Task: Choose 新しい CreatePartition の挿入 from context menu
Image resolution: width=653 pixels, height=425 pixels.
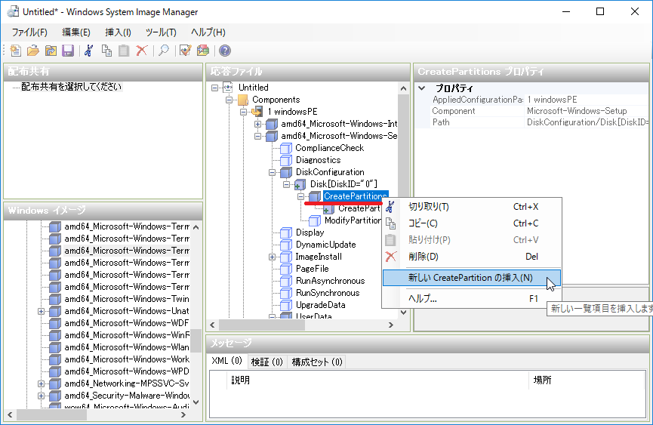Action: 470,278
